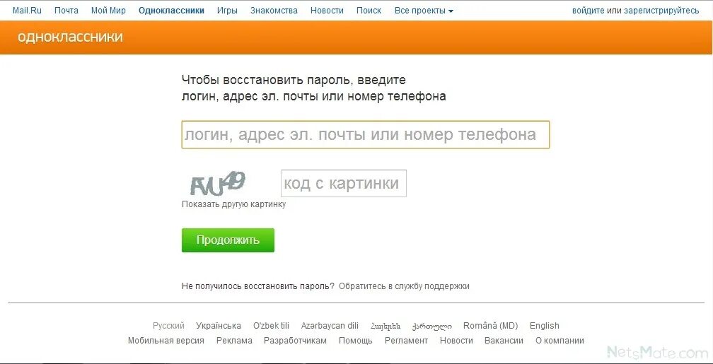Viewport: 713px width, 364px height.
Task: Open Реклама footer link
Action: click(x=234, y=341)
